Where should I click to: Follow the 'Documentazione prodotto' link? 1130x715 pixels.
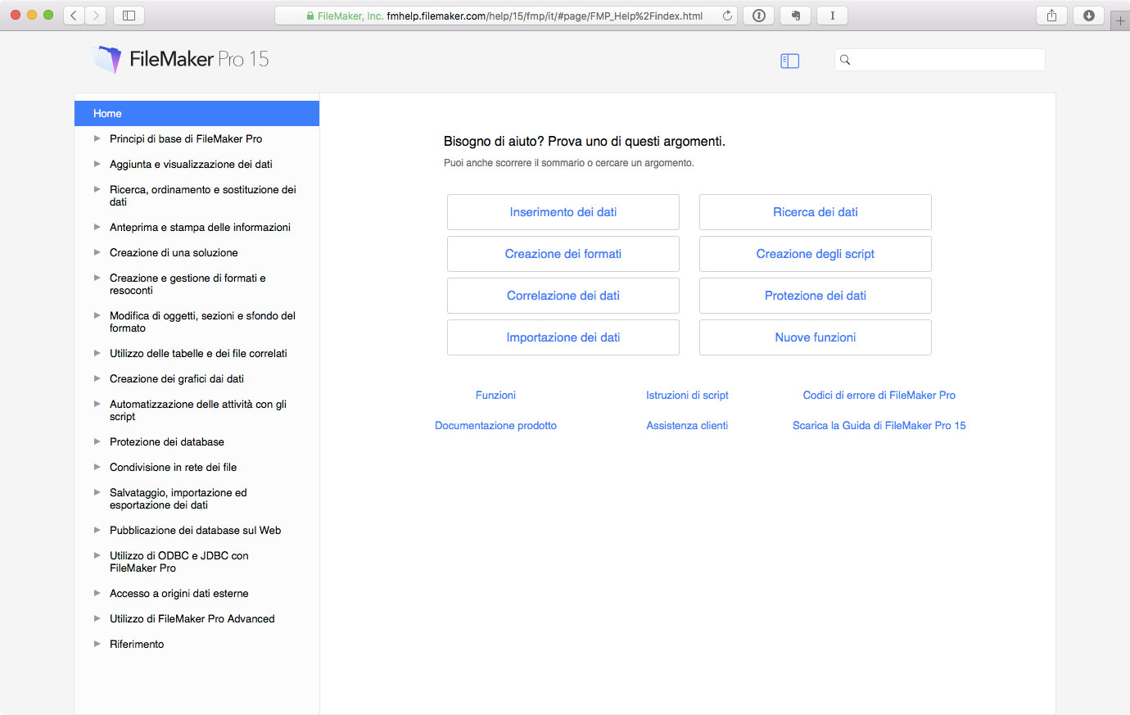pos(495,426)
